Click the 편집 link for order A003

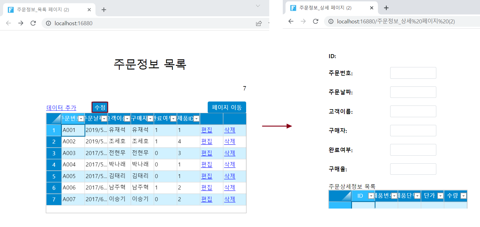pyautogui.click(x=206, y=153)
